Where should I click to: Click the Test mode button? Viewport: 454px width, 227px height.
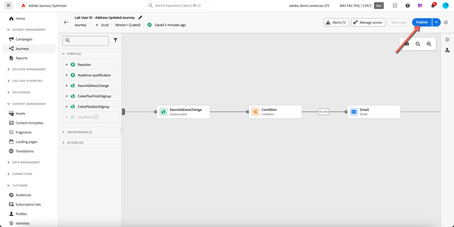(x=399, y=22)
